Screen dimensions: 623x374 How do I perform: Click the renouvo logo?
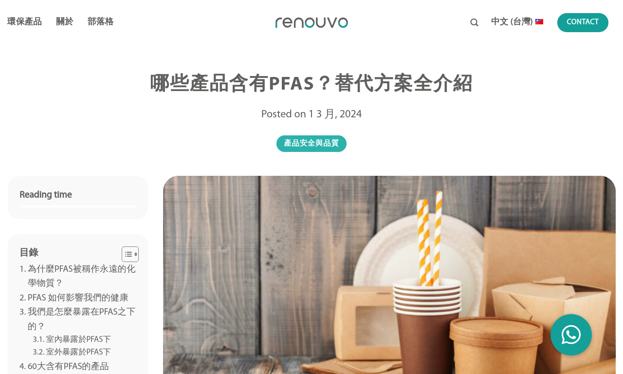(x=311, y=22)
